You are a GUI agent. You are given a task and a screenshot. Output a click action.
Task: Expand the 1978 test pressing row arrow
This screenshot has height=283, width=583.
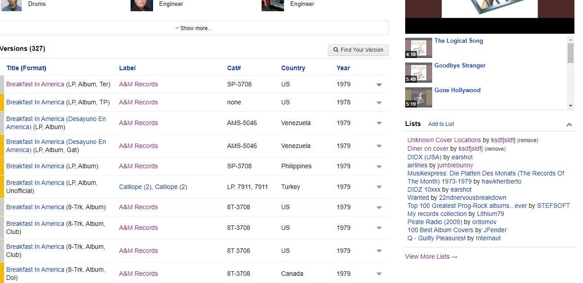tap(379, 103)
